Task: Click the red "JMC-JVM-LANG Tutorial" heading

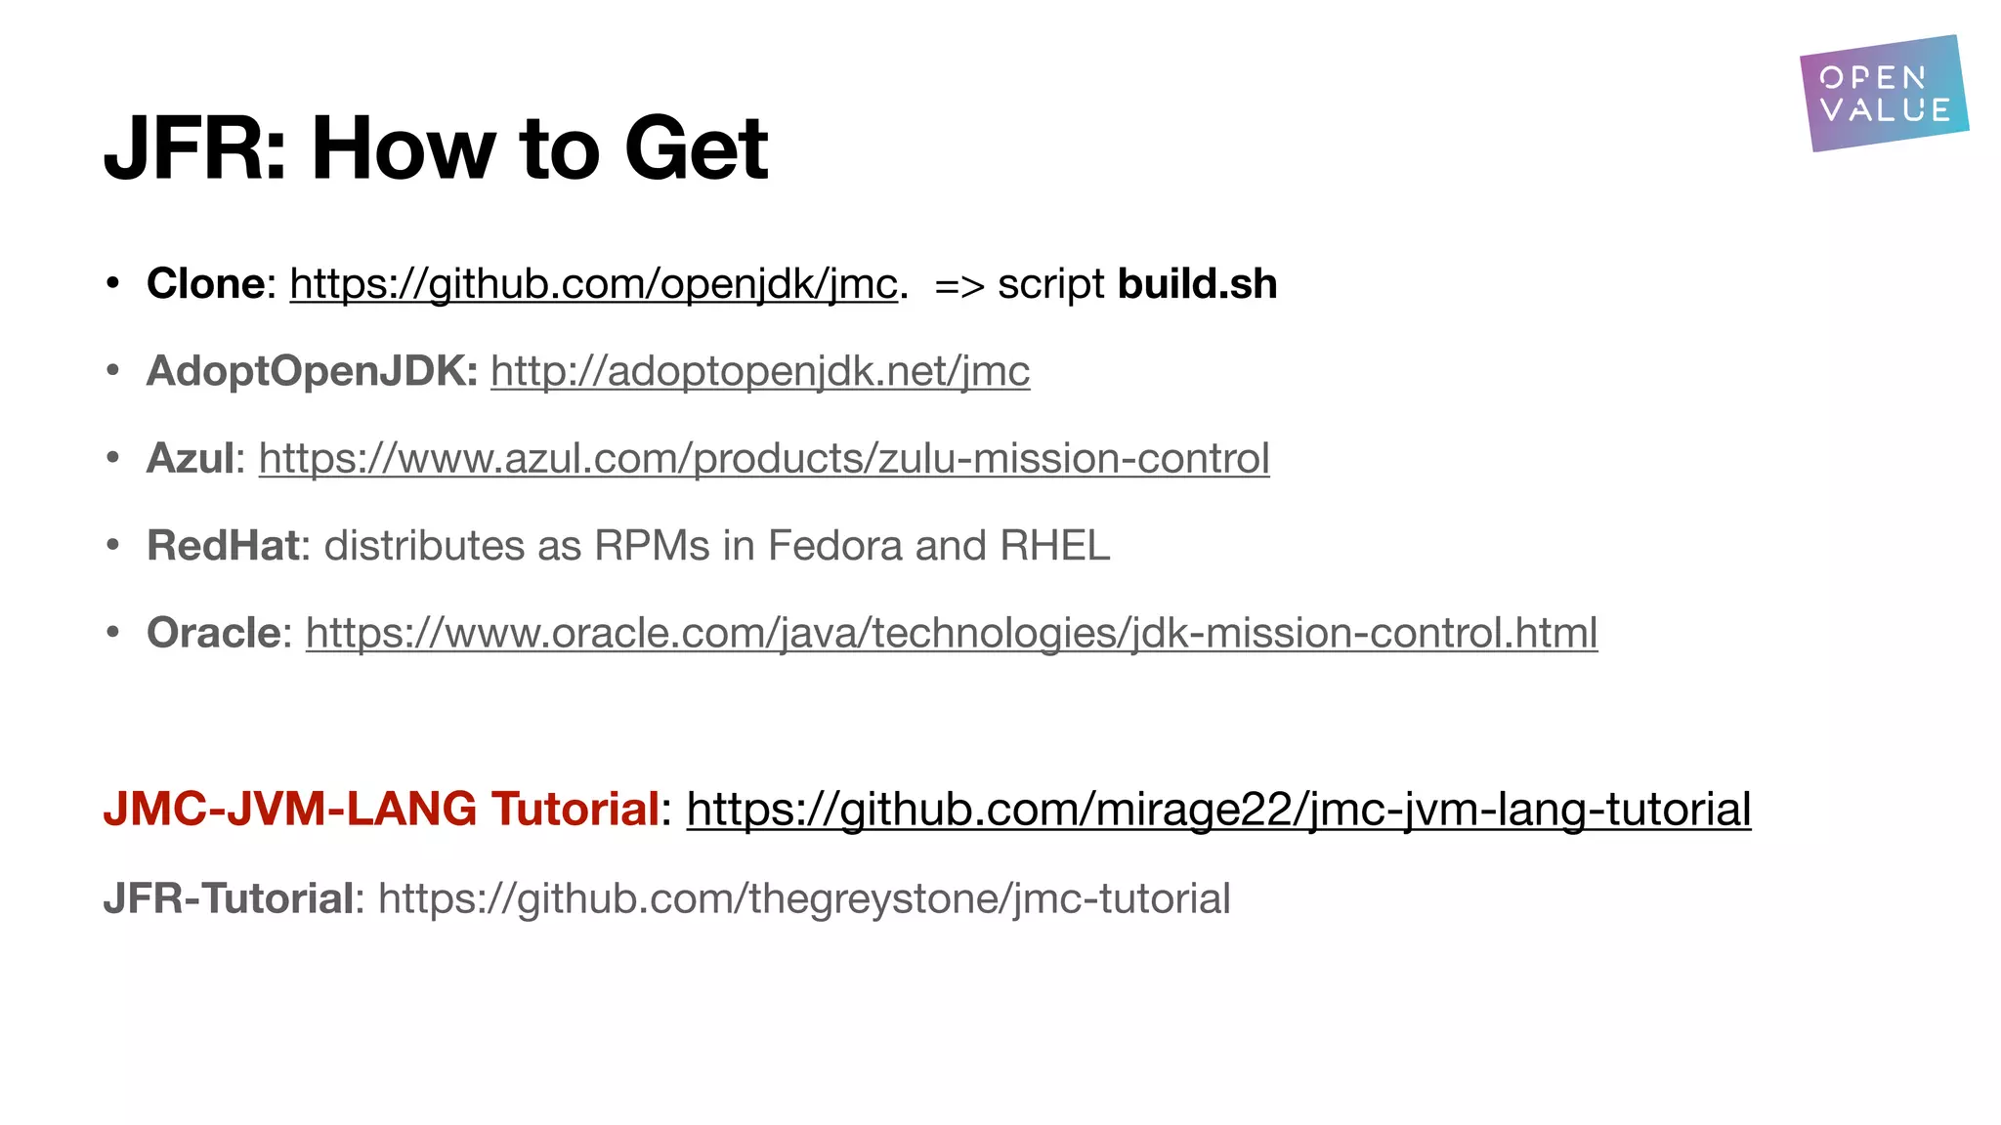Action: (x=381, y=809)
